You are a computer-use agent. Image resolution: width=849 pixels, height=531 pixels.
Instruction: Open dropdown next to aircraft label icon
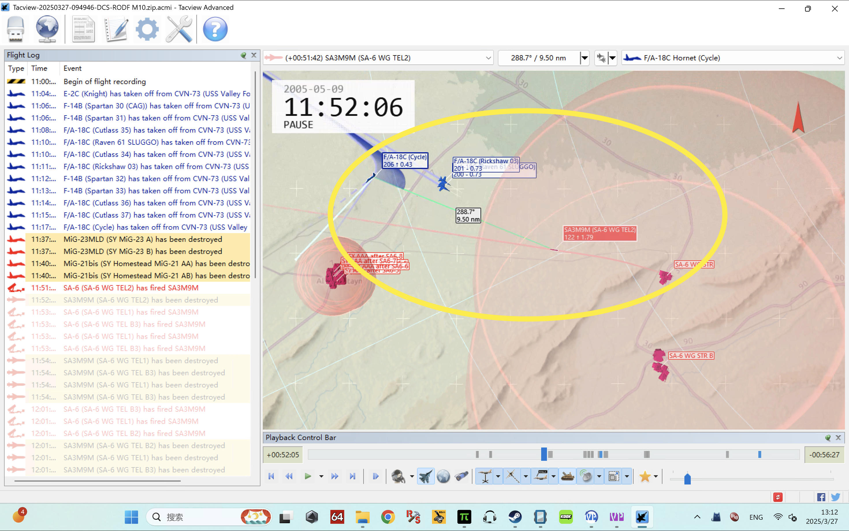[553, 477]
